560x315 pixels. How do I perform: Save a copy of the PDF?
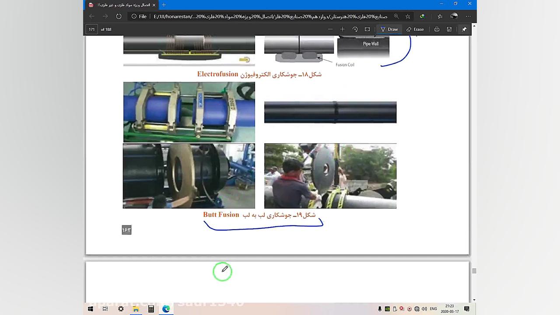pos(449,29)
